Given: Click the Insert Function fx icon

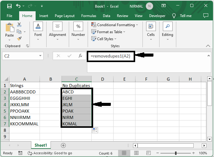Looking at the screenshot, I should (80, 56).
